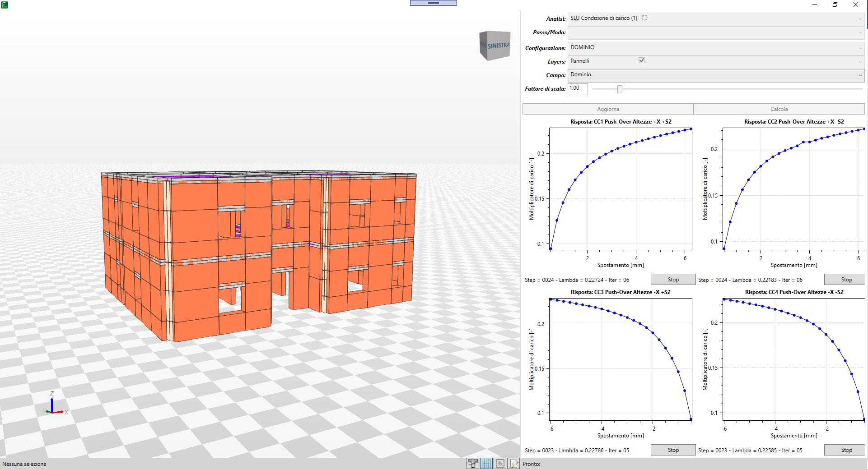Click the Fattore di scala value field

tap(578, 89)
